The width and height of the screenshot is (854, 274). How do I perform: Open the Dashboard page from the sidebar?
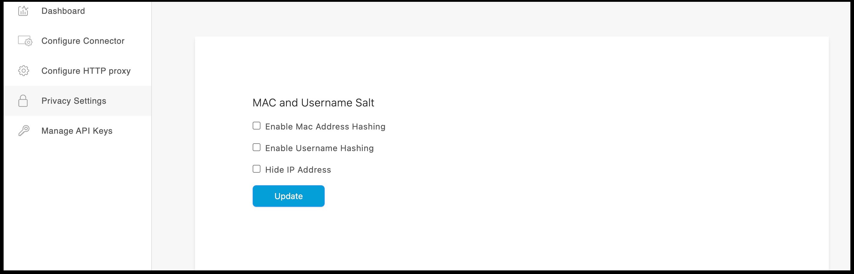tap(63, 10)
